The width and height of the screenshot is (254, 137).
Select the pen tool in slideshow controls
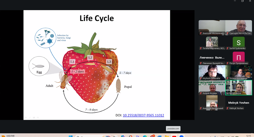coord(29,118)
